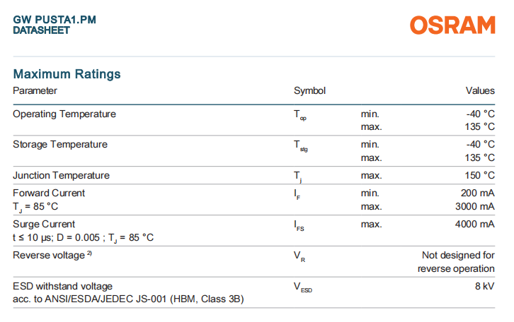
Task: Select the 'Not designed for' reverse voltage text
Action: [458, 255]
